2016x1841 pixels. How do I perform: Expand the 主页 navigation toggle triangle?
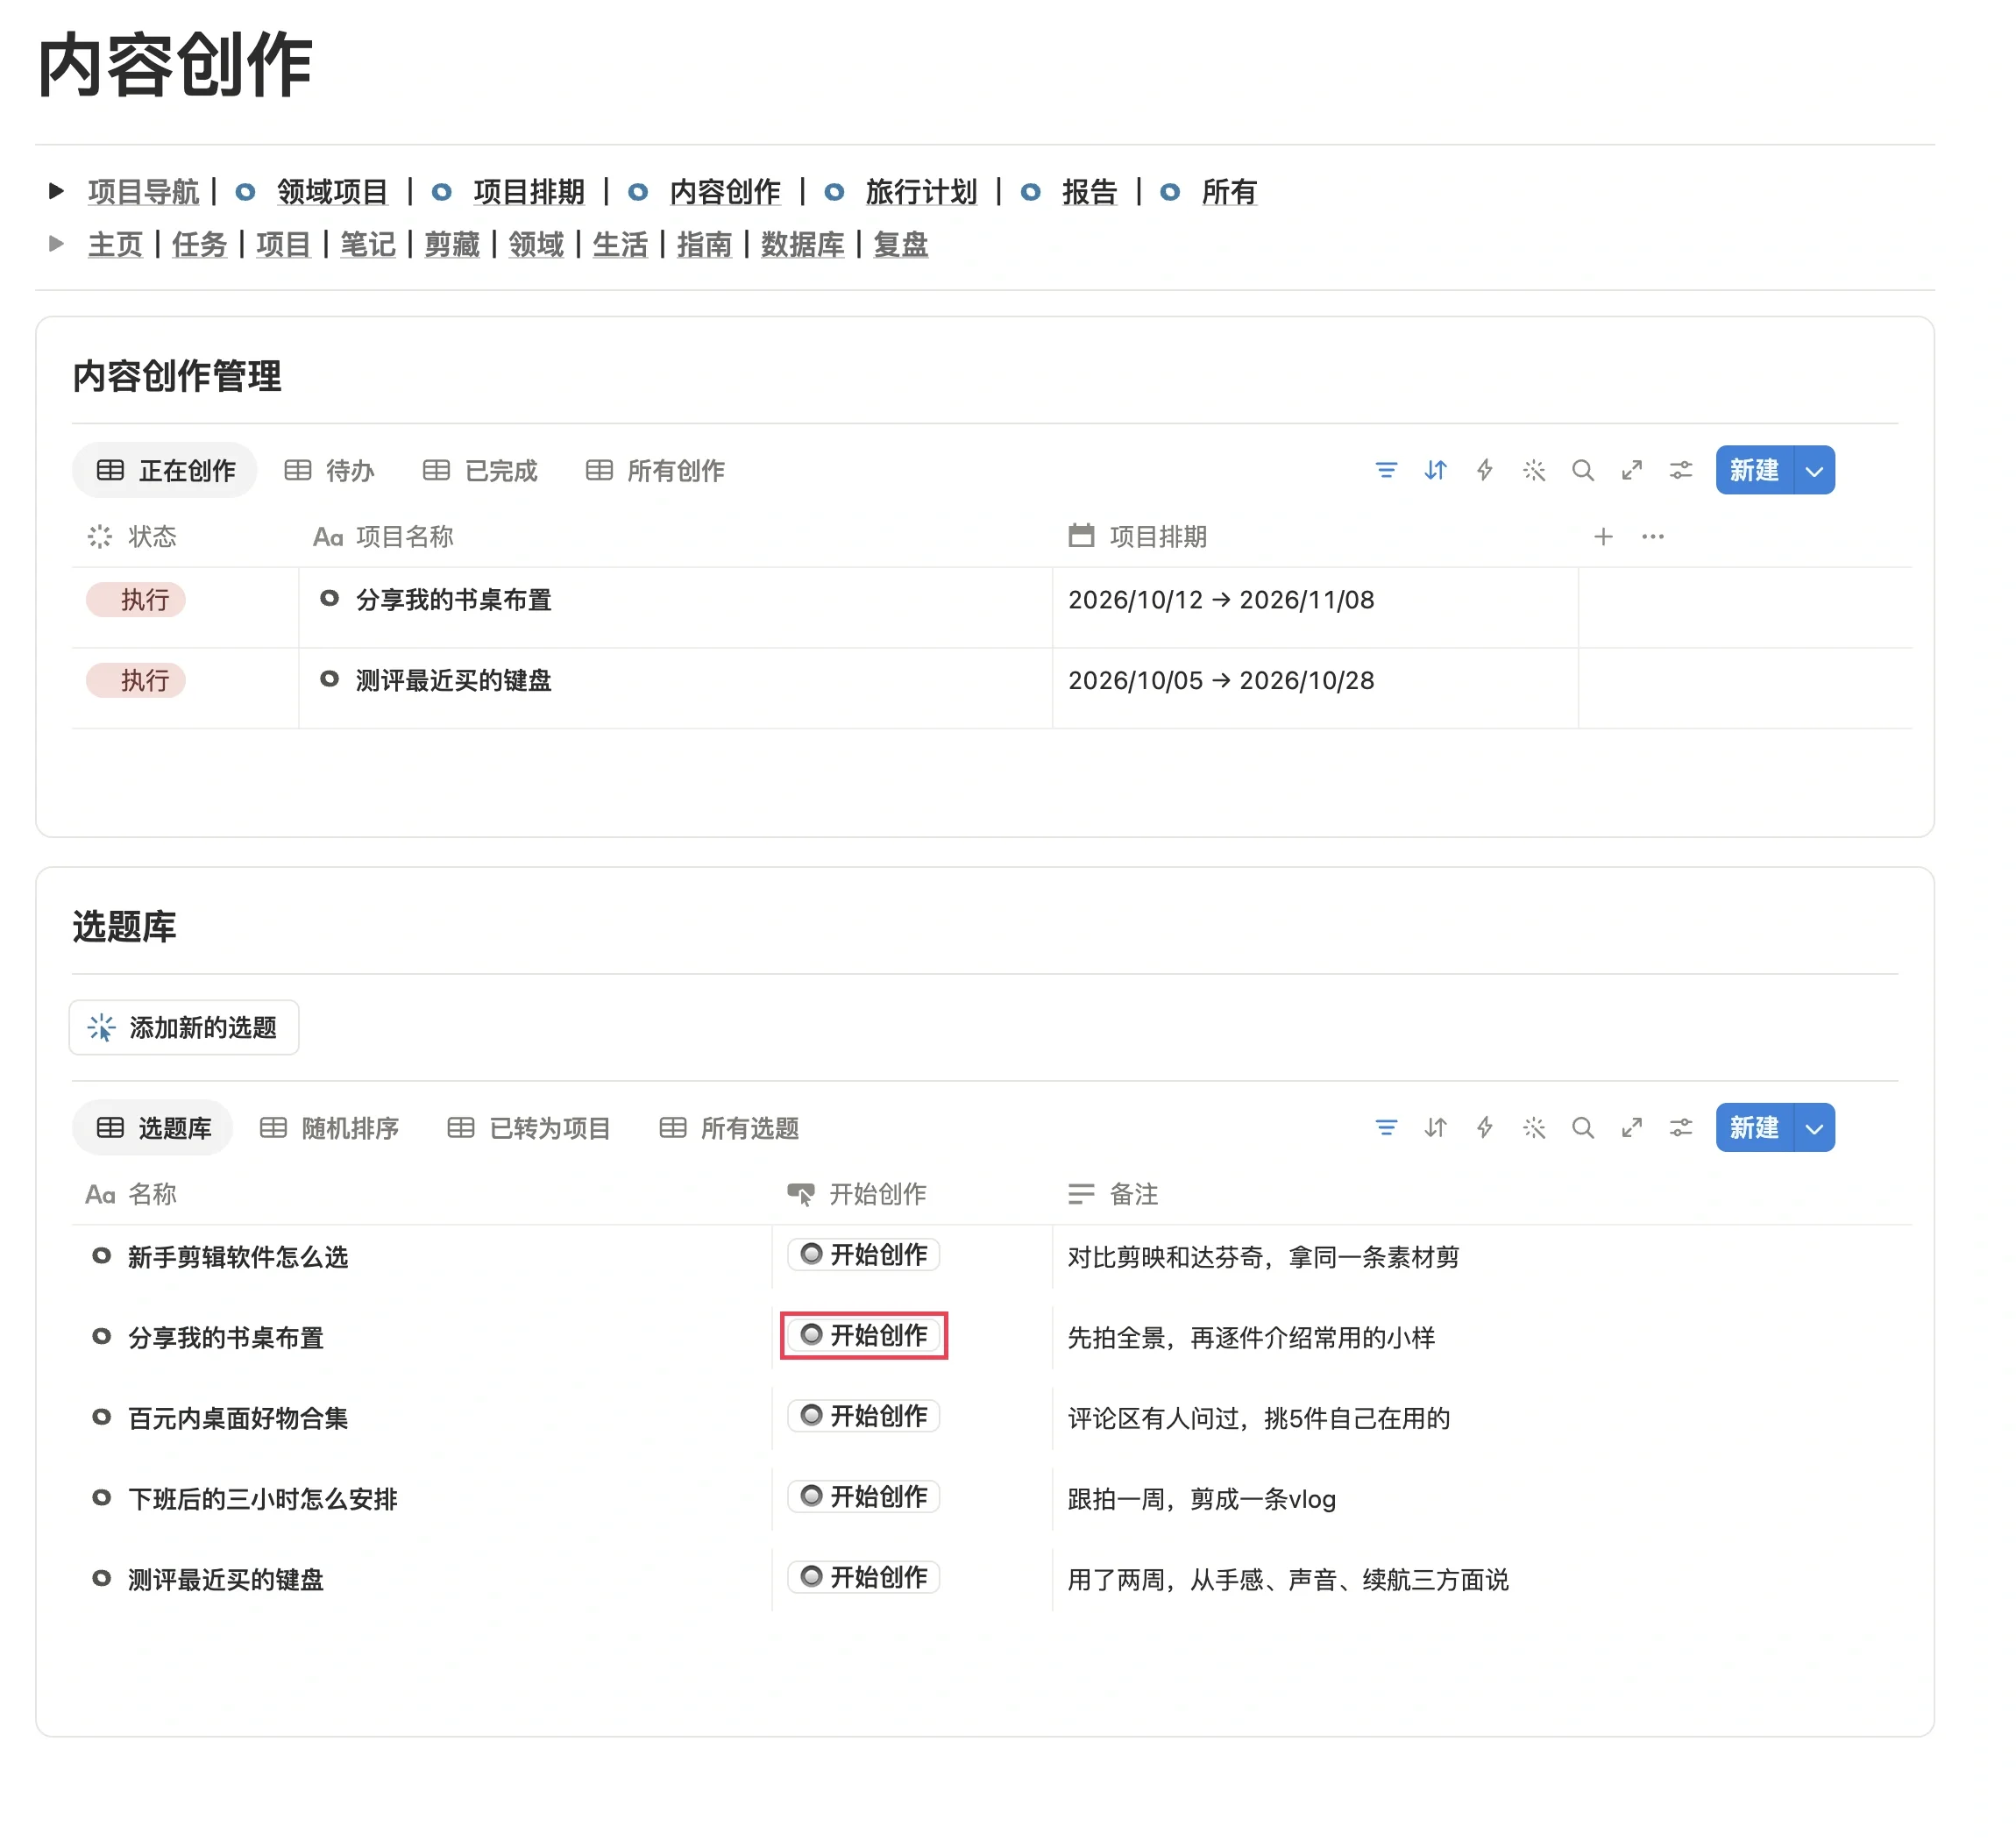(56, 243)
